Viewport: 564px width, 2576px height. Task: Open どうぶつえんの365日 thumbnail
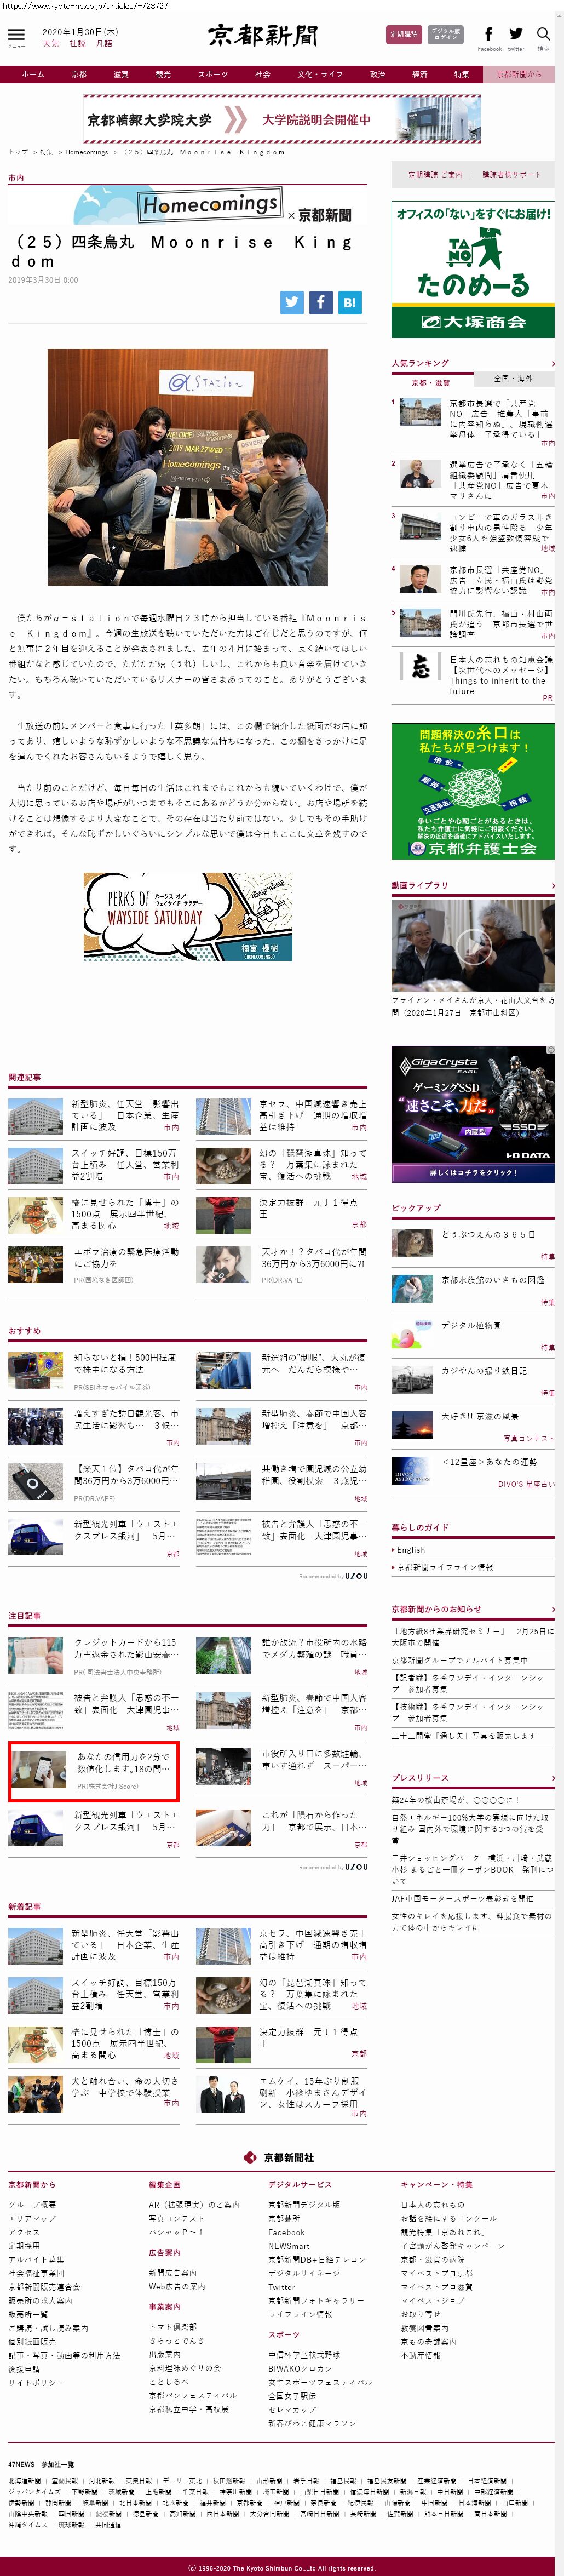click(411, 1242)
